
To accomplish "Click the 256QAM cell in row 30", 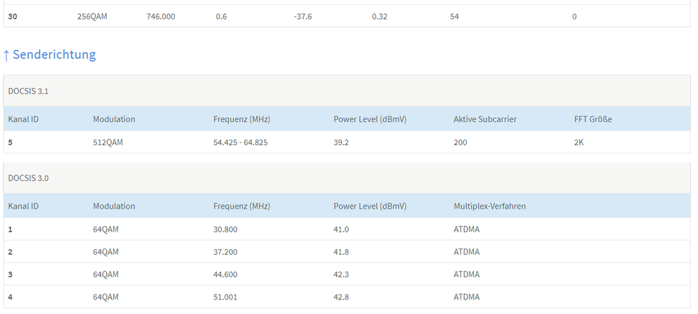I will (92, 16).
